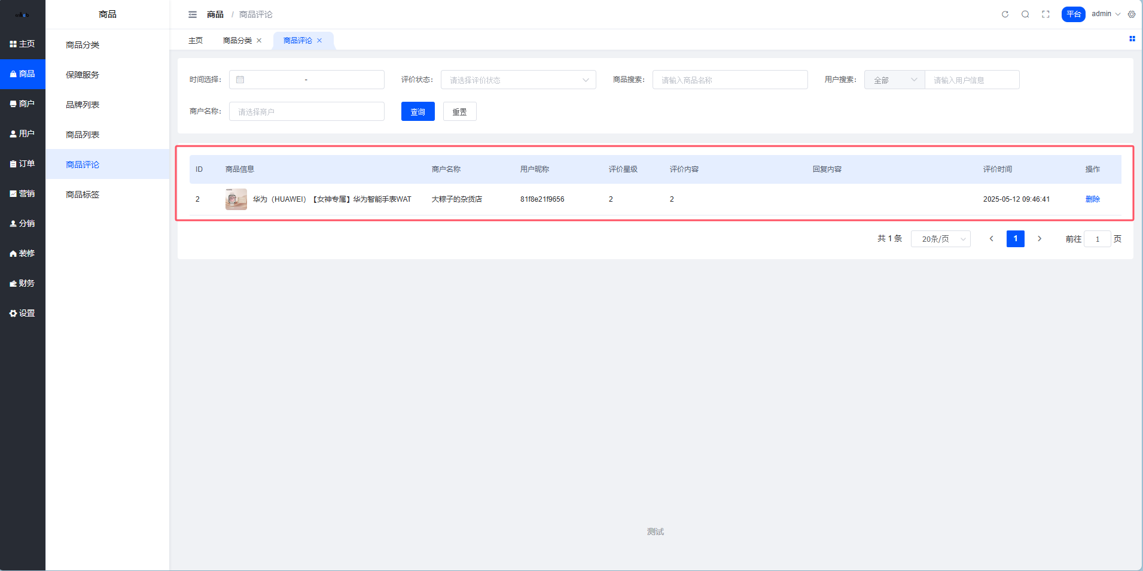Switch to the 主页 tab

[x=196, y=41]
